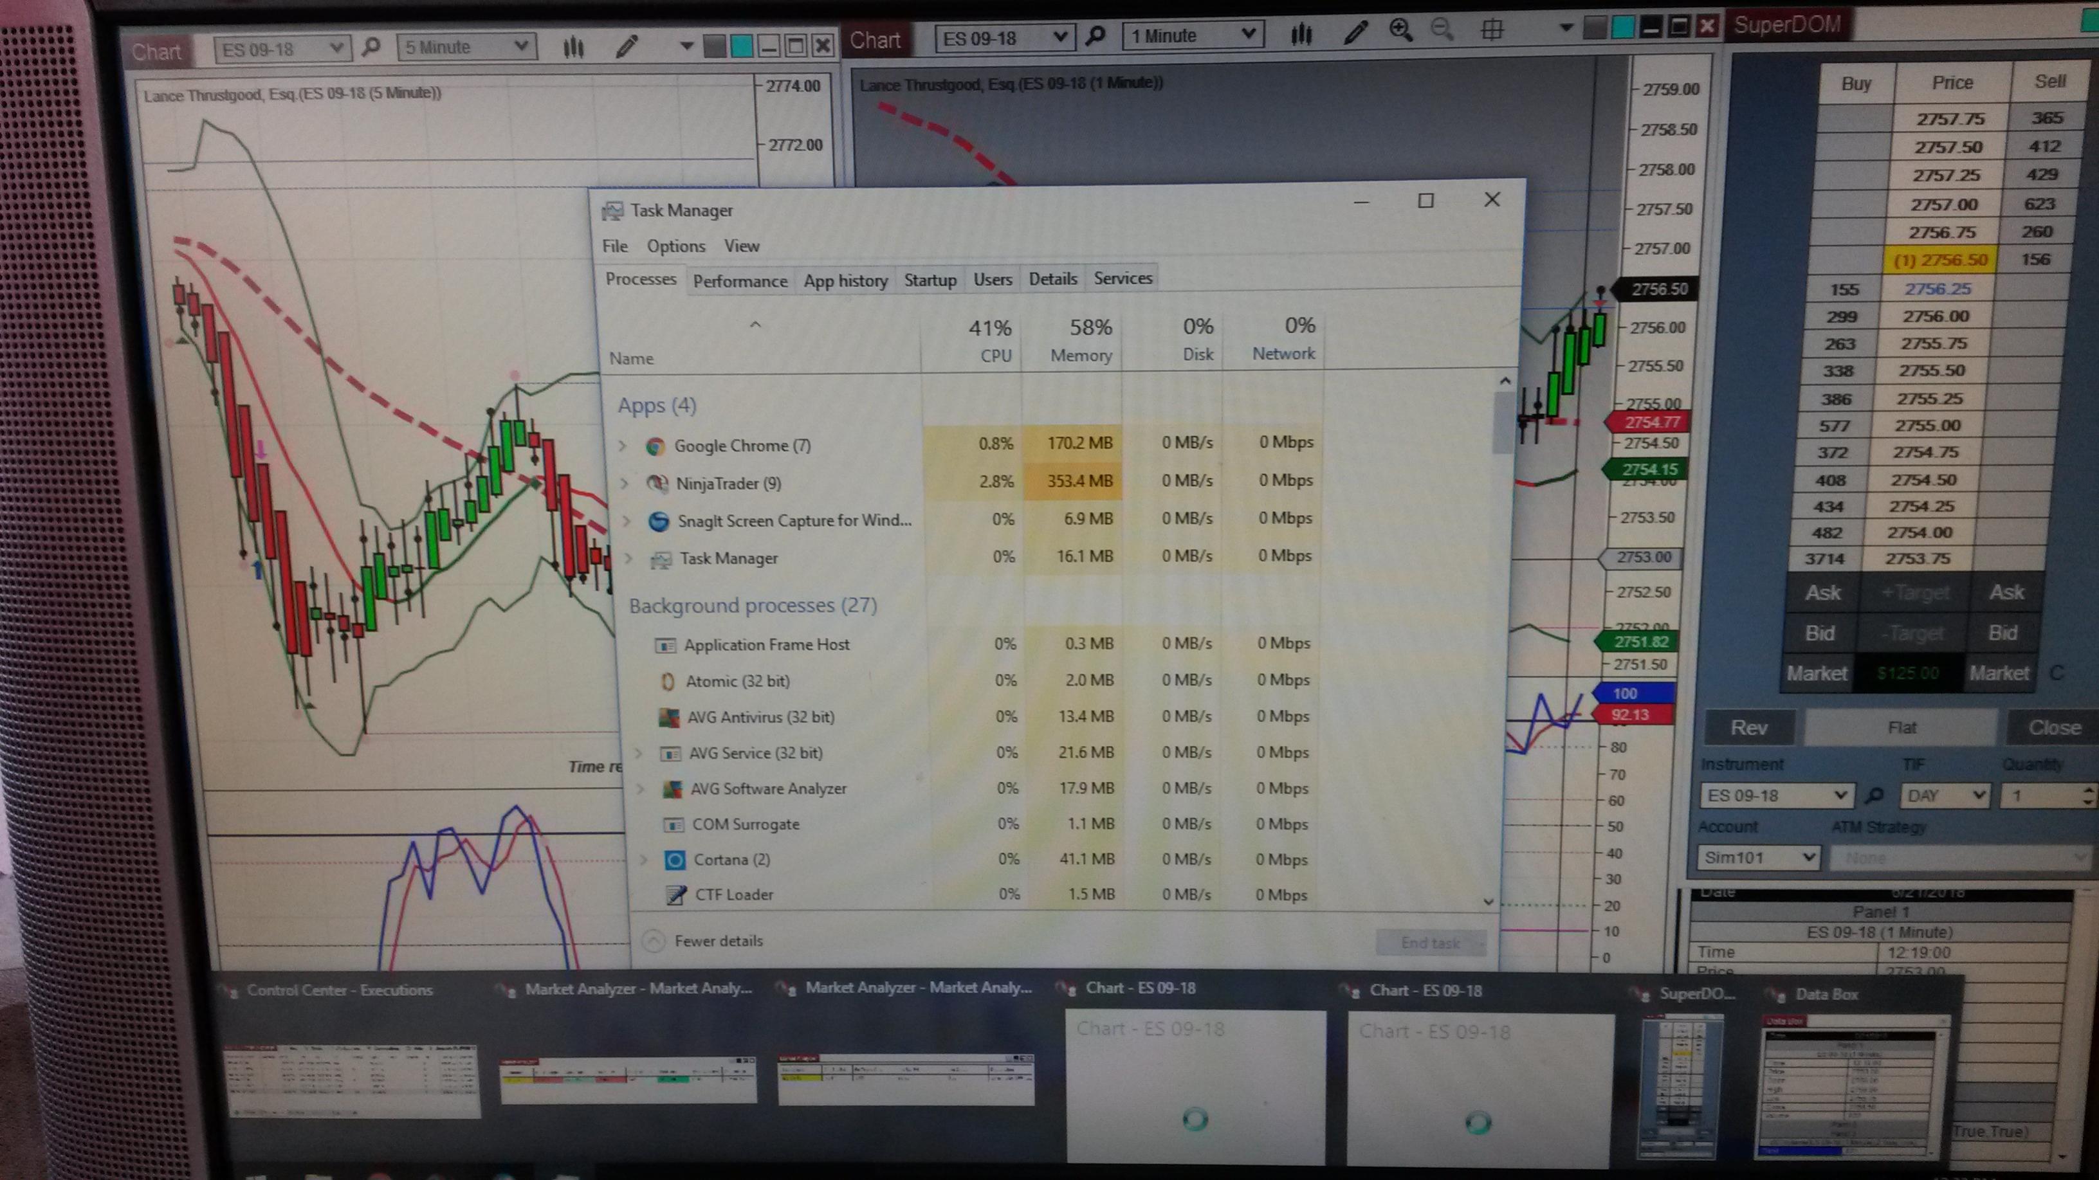Screen dimensions: 2099x1180
Task: Expand the NinjaTrader process group
Action: pos(624,483)
